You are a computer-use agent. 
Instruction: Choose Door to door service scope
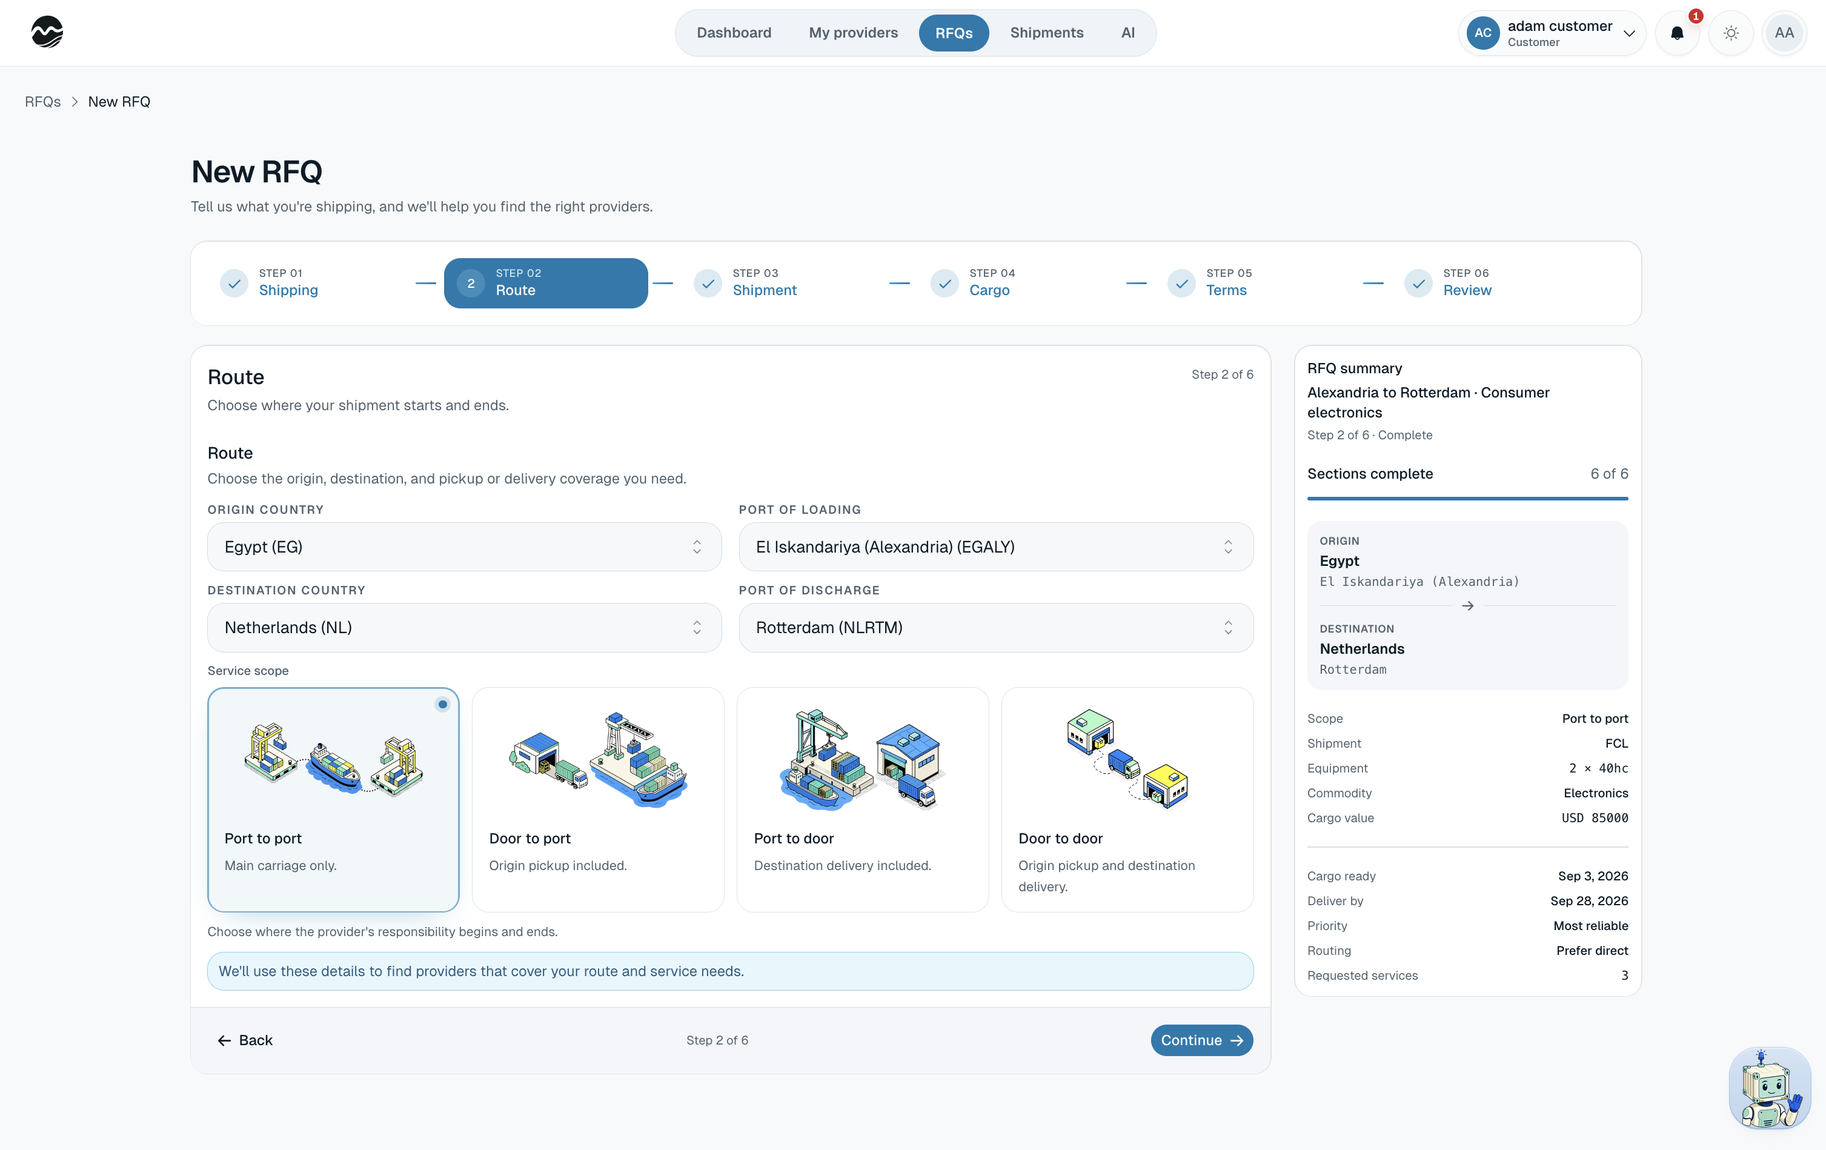(1127, 800)
